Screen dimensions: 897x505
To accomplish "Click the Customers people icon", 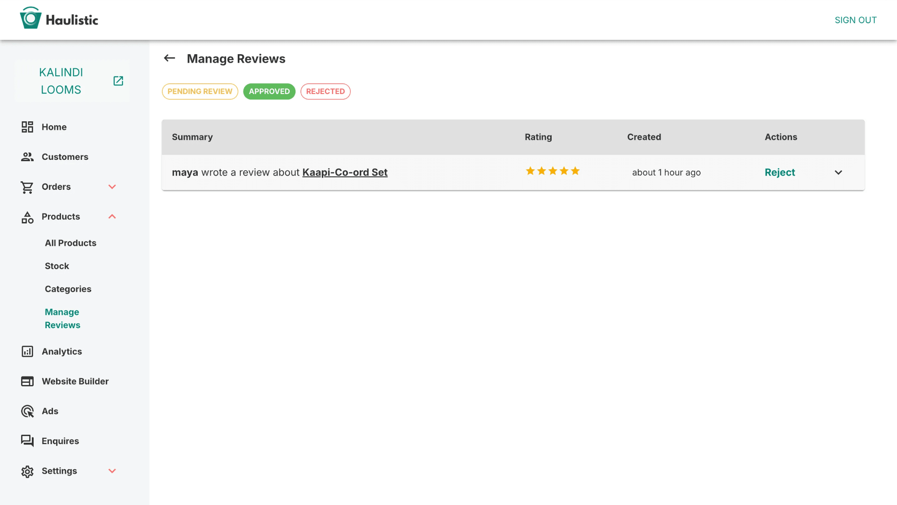I will point(27,157).
